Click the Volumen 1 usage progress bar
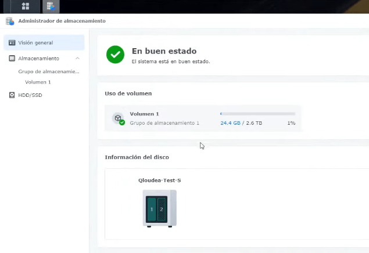The width and height of the screenshot is (369, 253). [257, 114]
